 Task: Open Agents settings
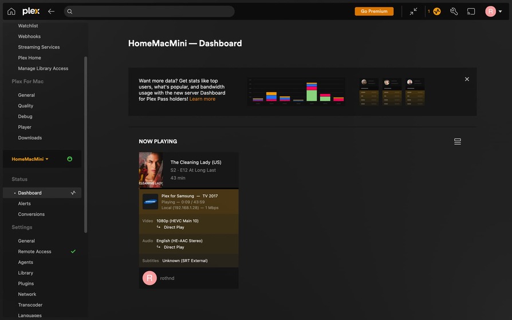point(25,262)
